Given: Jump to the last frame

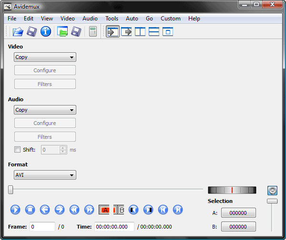Looking at the screenshot, I should point(178,210).
